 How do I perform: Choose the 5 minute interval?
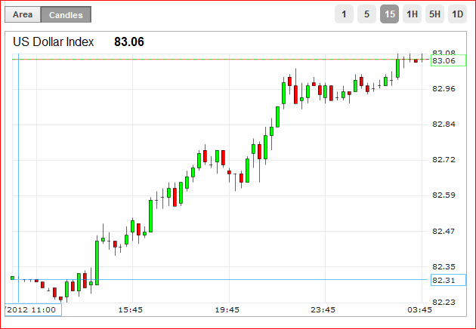coord(366,14)
